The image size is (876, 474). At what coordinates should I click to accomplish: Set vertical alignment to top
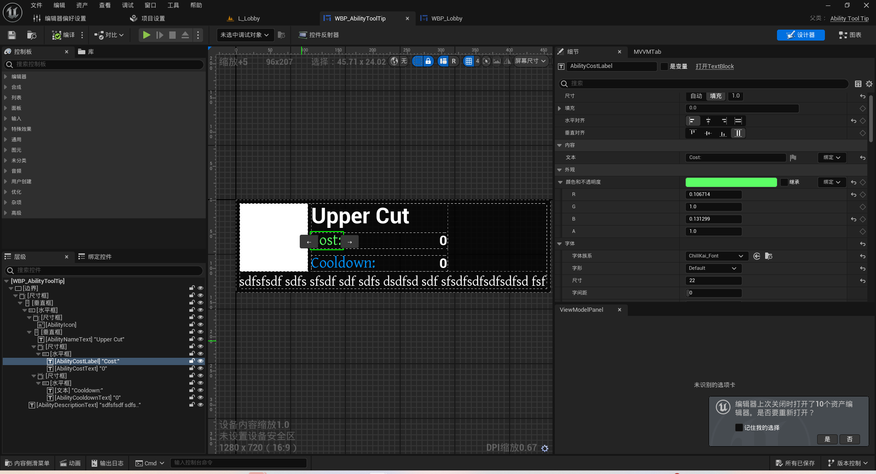coord(693,133)
